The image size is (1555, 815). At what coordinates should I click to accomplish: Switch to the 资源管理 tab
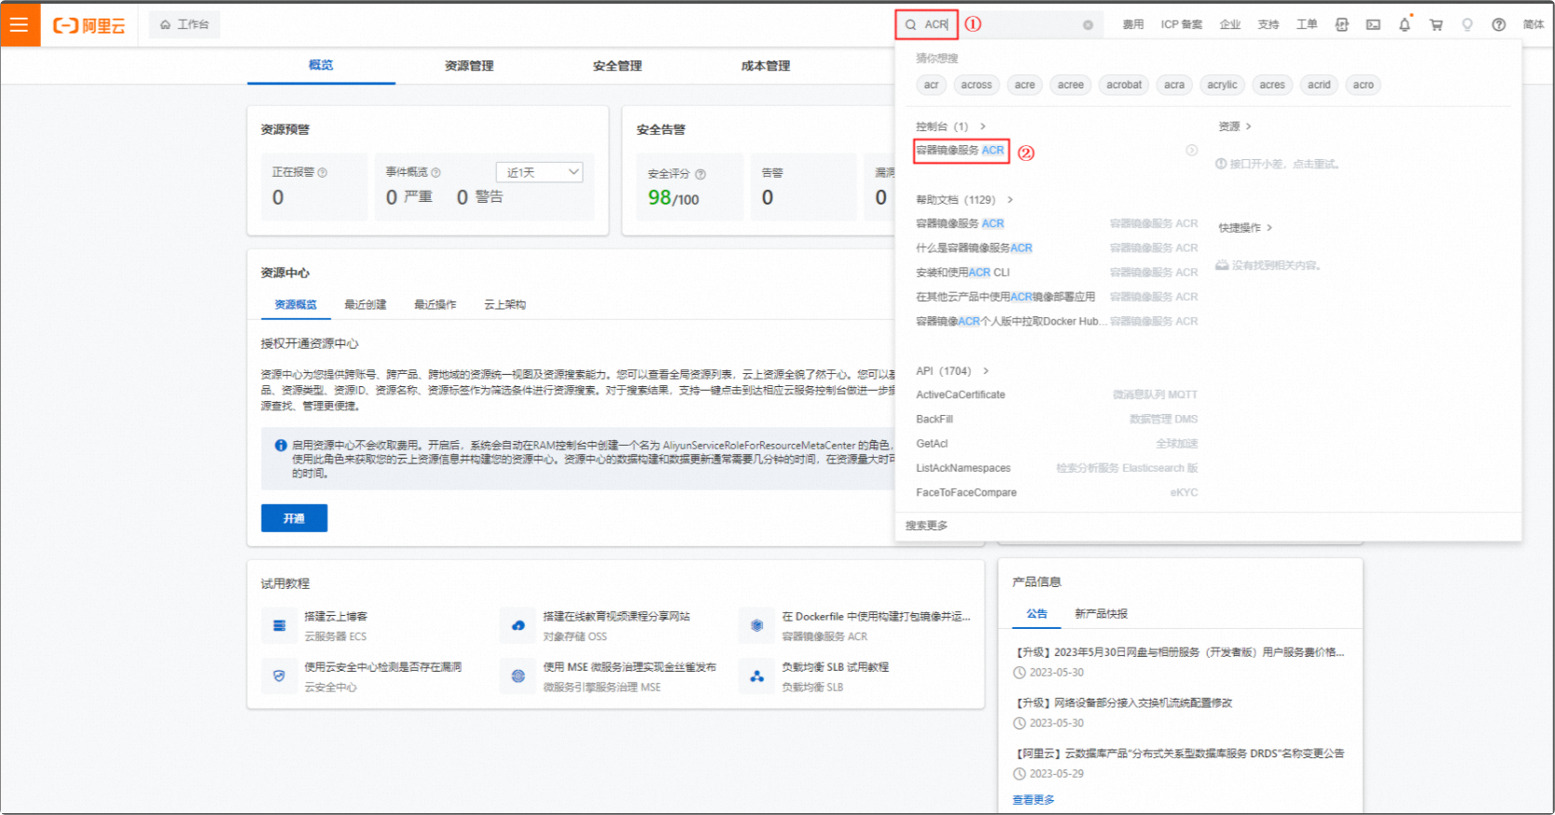[469, 66]
